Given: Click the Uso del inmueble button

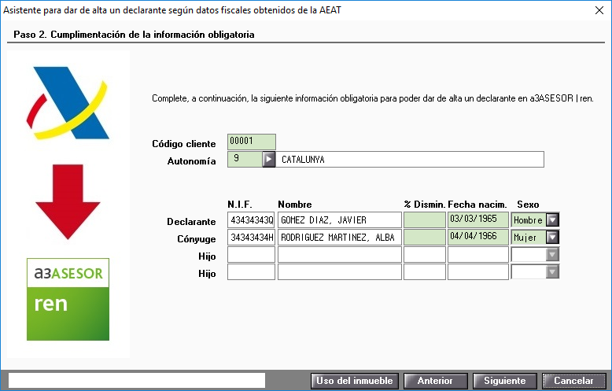Looking at the screenshot, I should (x=355, y=381).
